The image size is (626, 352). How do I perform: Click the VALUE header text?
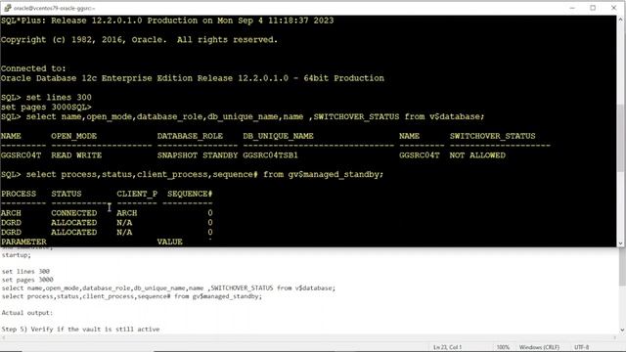point(169,242)
